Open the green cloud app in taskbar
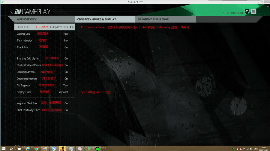Screen dimensions: 270x151 click(x=97, y=149)
